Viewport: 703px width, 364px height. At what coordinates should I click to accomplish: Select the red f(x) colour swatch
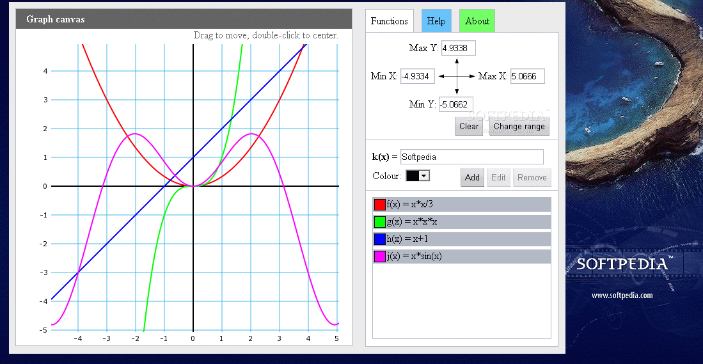point(380,205)
